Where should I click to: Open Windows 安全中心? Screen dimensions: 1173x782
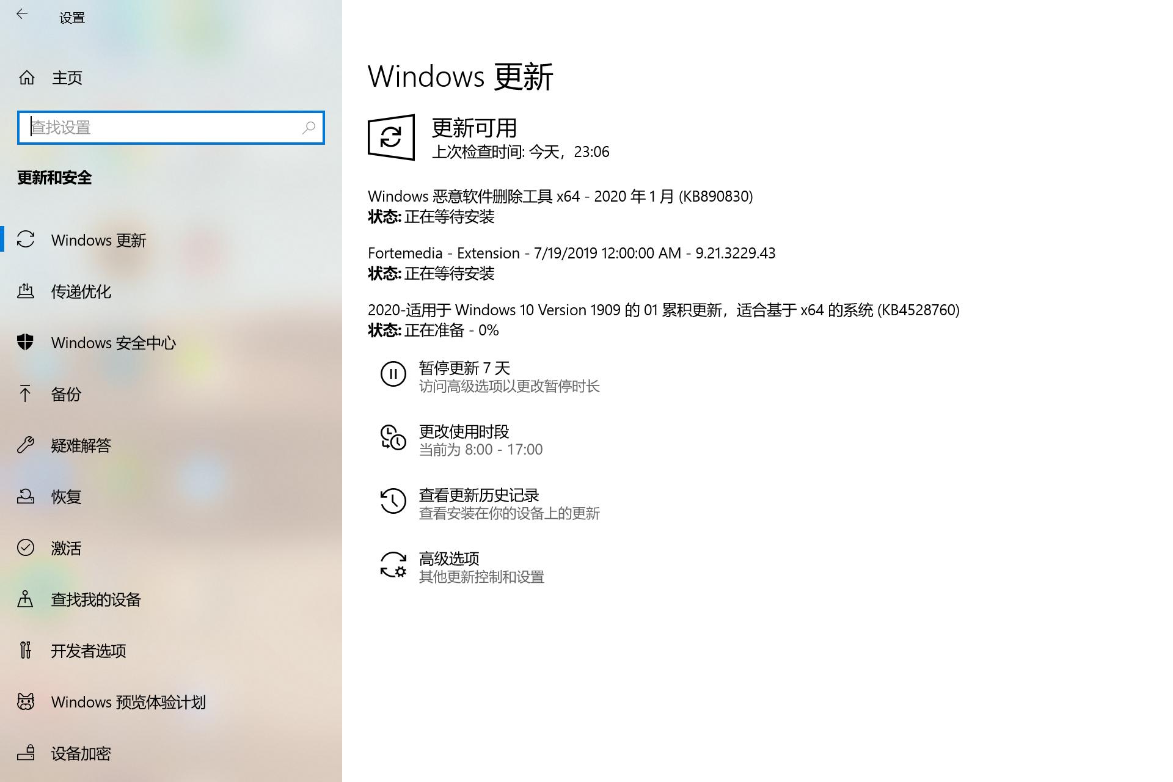click(113, 343)
